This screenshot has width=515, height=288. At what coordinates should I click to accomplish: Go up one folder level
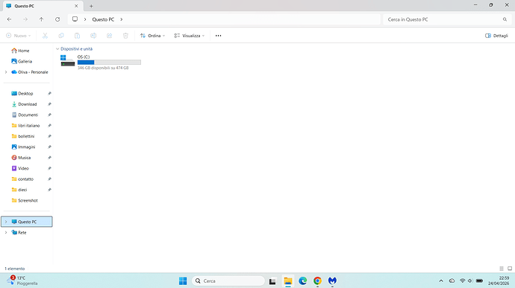click(x=41, y=19)
